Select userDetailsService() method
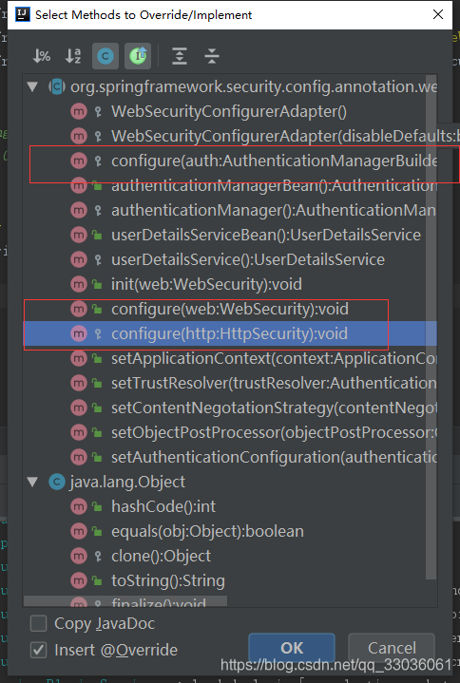The height and width of the screenshot is (683, 460). point(230,259)
